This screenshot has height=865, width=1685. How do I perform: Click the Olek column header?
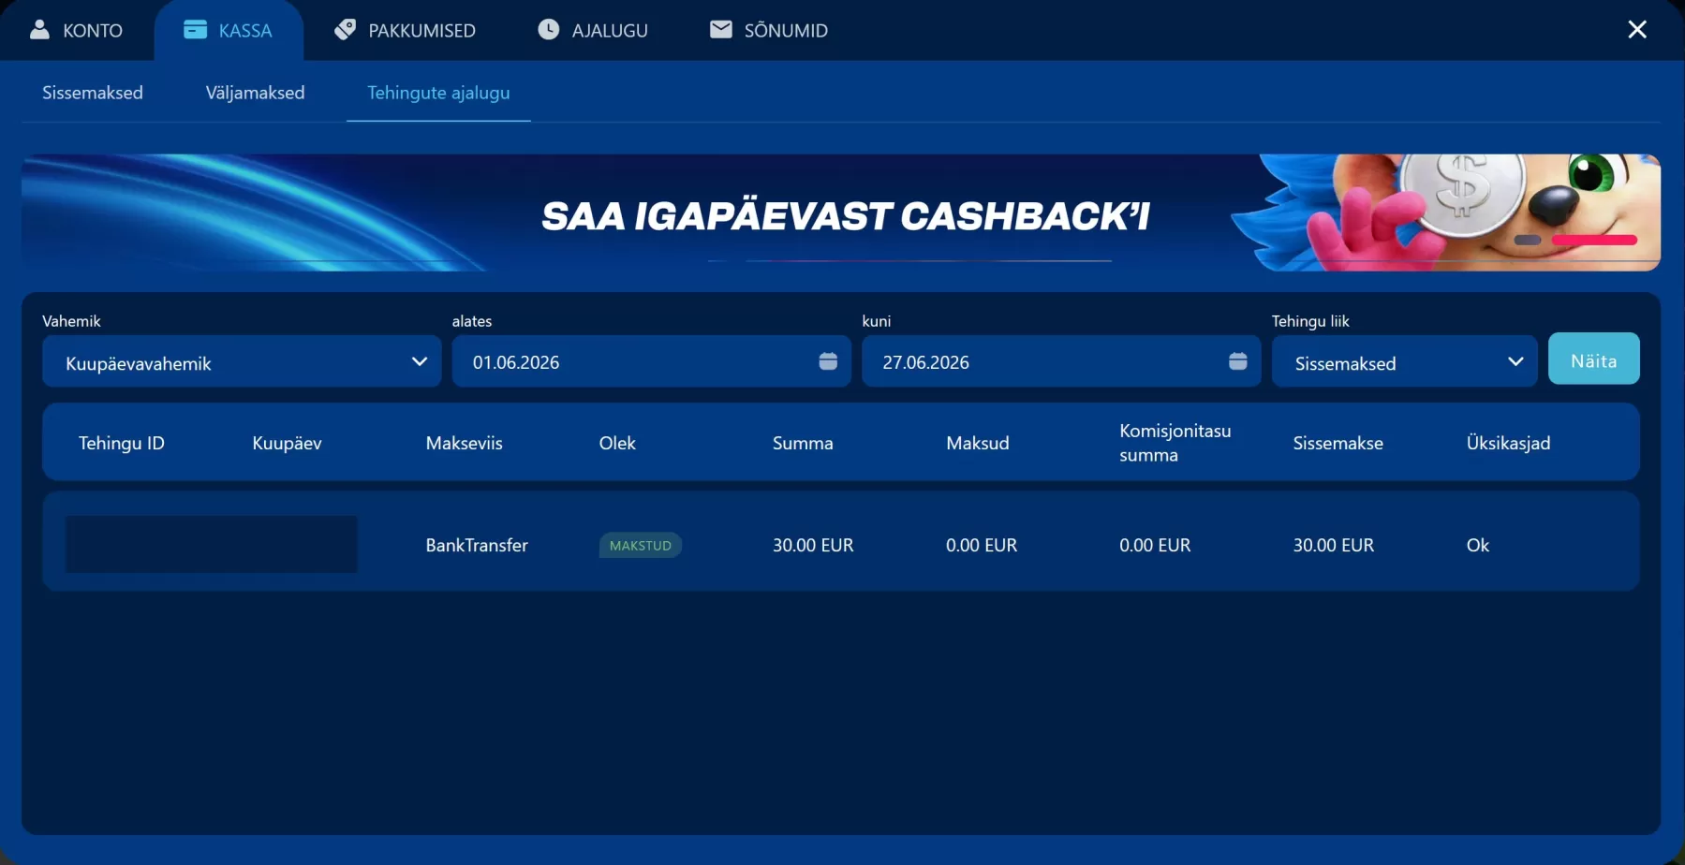click(617, 443)
